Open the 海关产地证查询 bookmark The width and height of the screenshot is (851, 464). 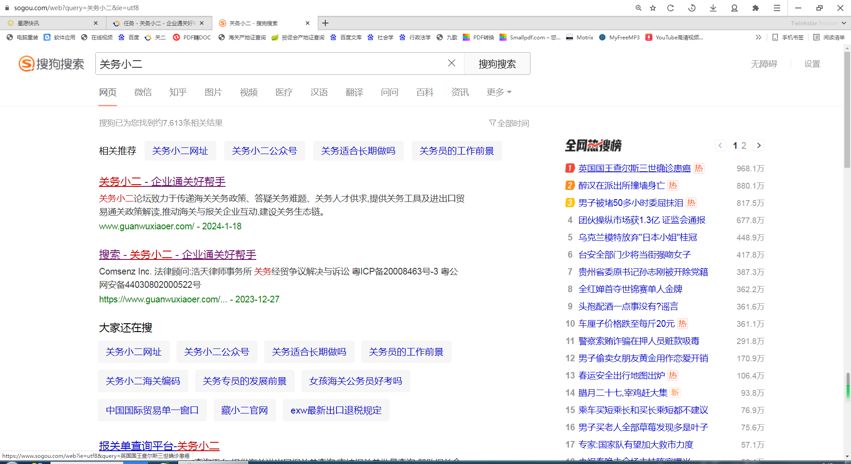pos(242,38)
